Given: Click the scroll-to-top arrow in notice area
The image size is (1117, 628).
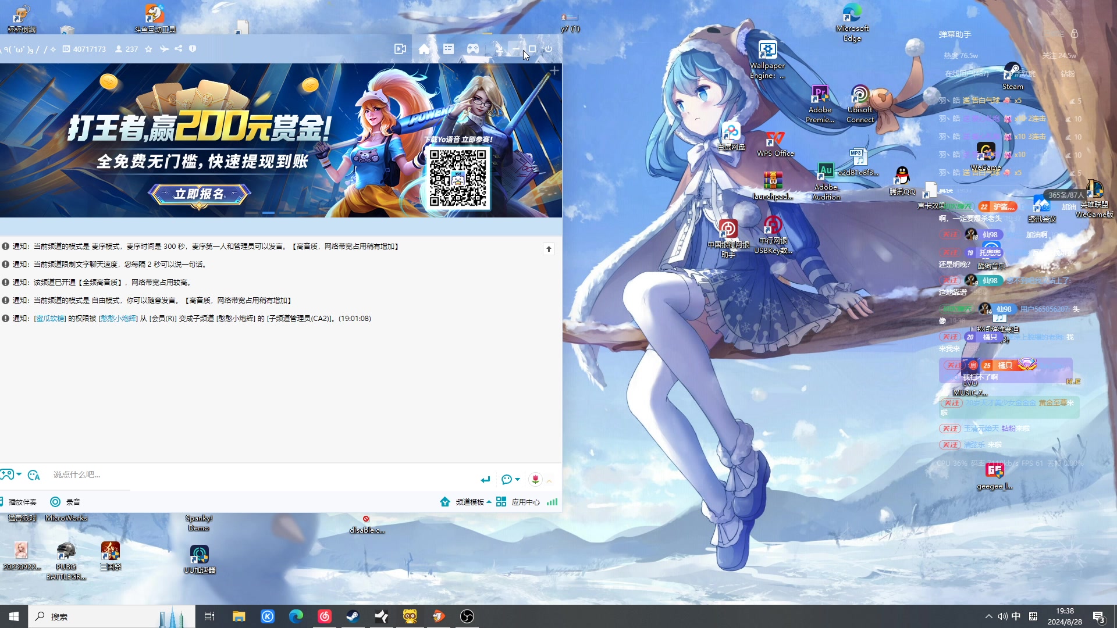Looking at the screenshot, I should pyautogui.click(x=549, y=249).
